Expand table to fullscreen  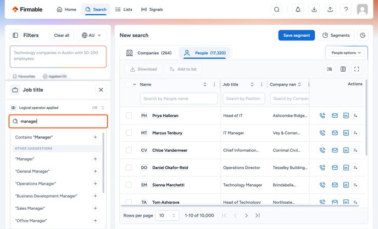357,69
